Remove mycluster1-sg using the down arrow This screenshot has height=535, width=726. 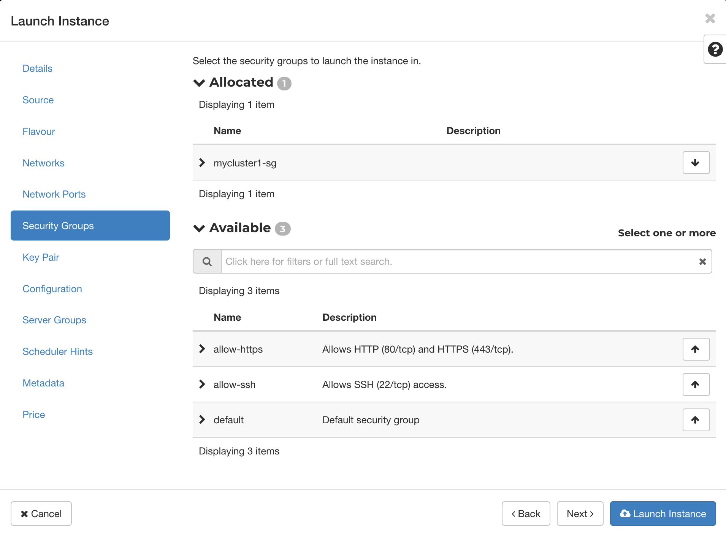pyautogui.click(x=696, y=163)
